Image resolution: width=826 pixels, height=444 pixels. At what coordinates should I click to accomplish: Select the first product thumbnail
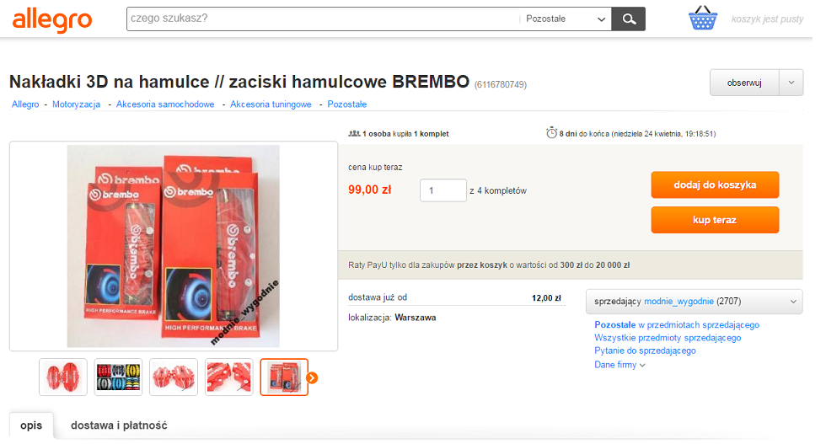63,377
